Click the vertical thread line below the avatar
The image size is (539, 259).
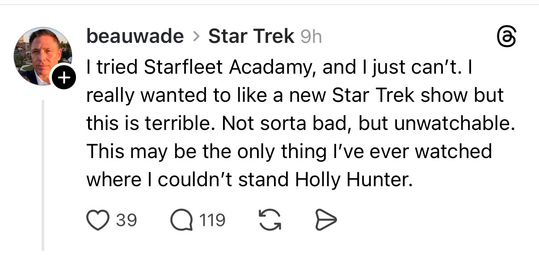(x=43, y=179)
